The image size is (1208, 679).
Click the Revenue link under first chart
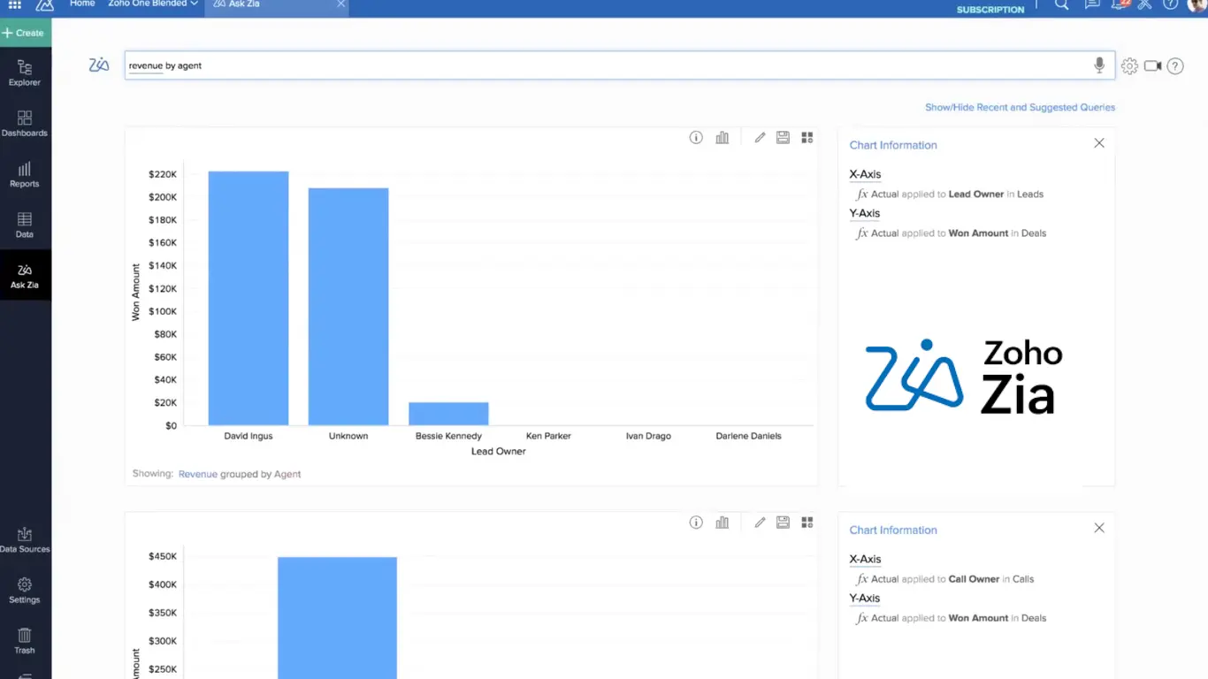(198, 474)
